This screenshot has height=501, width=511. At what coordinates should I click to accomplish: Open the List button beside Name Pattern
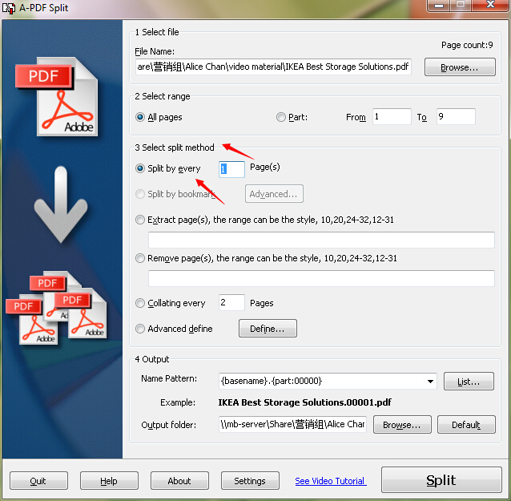469,382
